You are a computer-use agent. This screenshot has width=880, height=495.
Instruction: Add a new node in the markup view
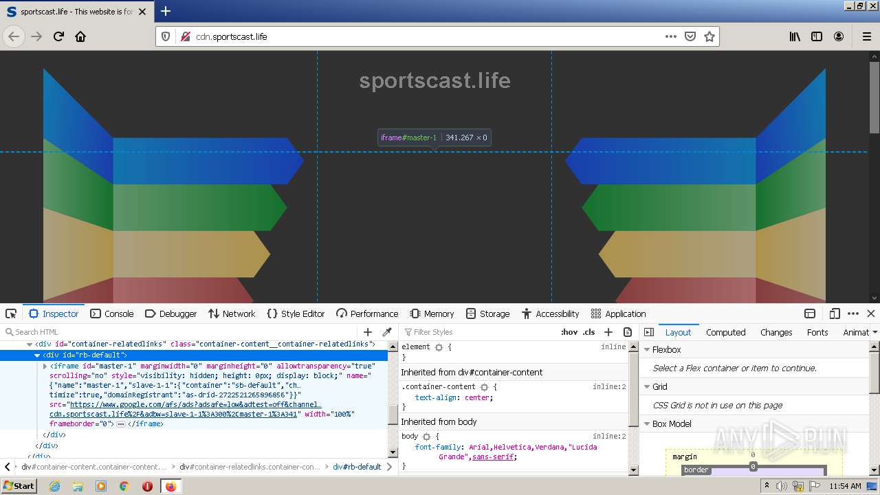(x=368, y=332)
